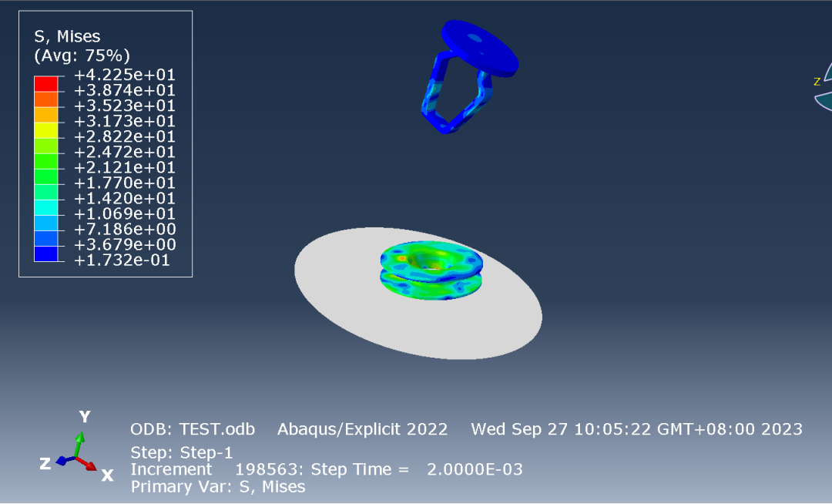The height and width of the screenshot is (504, 832).
Task: Click the stress-contoured grommet ring
Action: (431, 270)
